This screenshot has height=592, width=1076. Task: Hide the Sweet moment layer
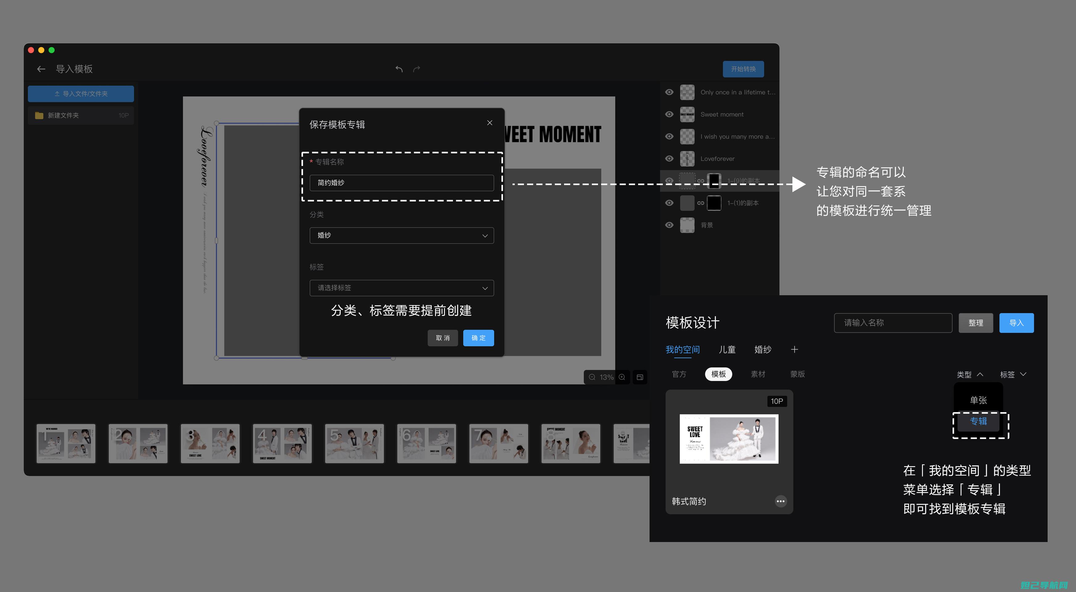669,114
